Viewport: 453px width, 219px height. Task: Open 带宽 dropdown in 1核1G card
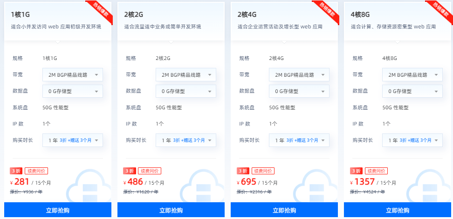click(73, 75)
